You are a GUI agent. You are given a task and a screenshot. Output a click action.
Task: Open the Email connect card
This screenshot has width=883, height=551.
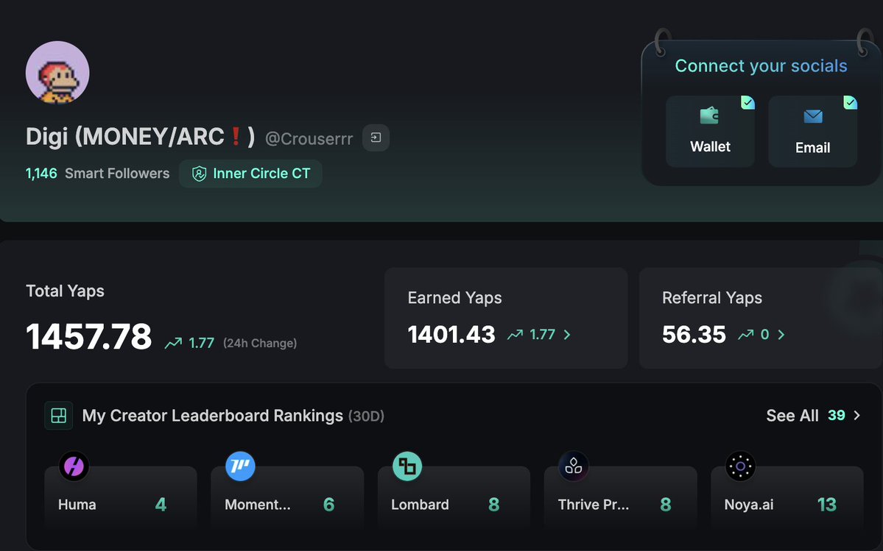812,132
